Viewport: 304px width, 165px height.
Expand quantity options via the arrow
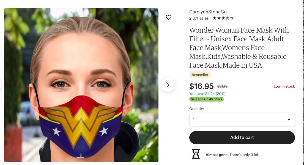pos(289,120)
